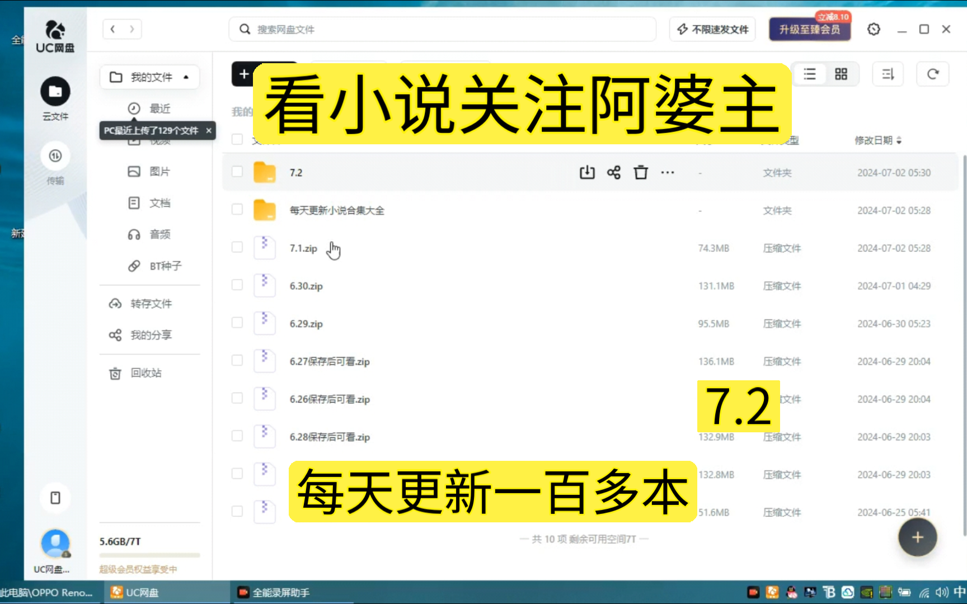Image resolution: width=967 pixels, height=604 pixels.
Task: Click the UC网盘 logo
Action: pos(55,36)
